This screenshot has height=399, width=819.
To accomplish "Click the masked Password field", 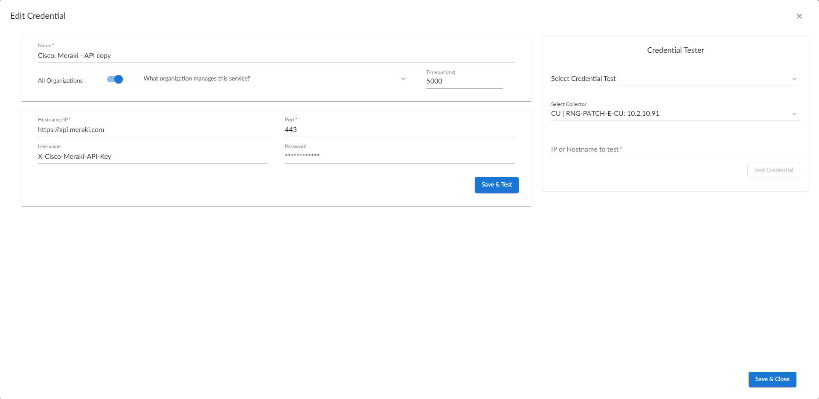I will point(399,156).
